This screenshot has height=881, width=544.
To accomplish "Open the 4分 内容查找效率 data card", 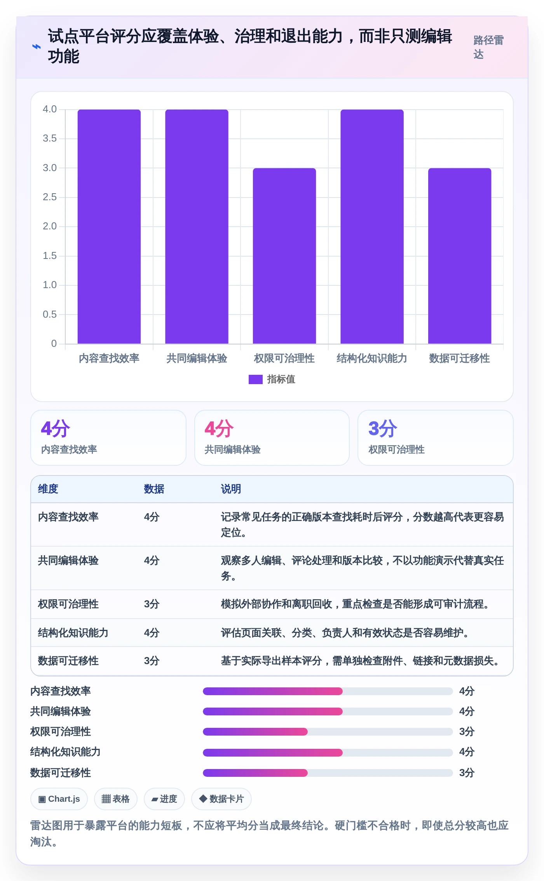I will point(108,438).
